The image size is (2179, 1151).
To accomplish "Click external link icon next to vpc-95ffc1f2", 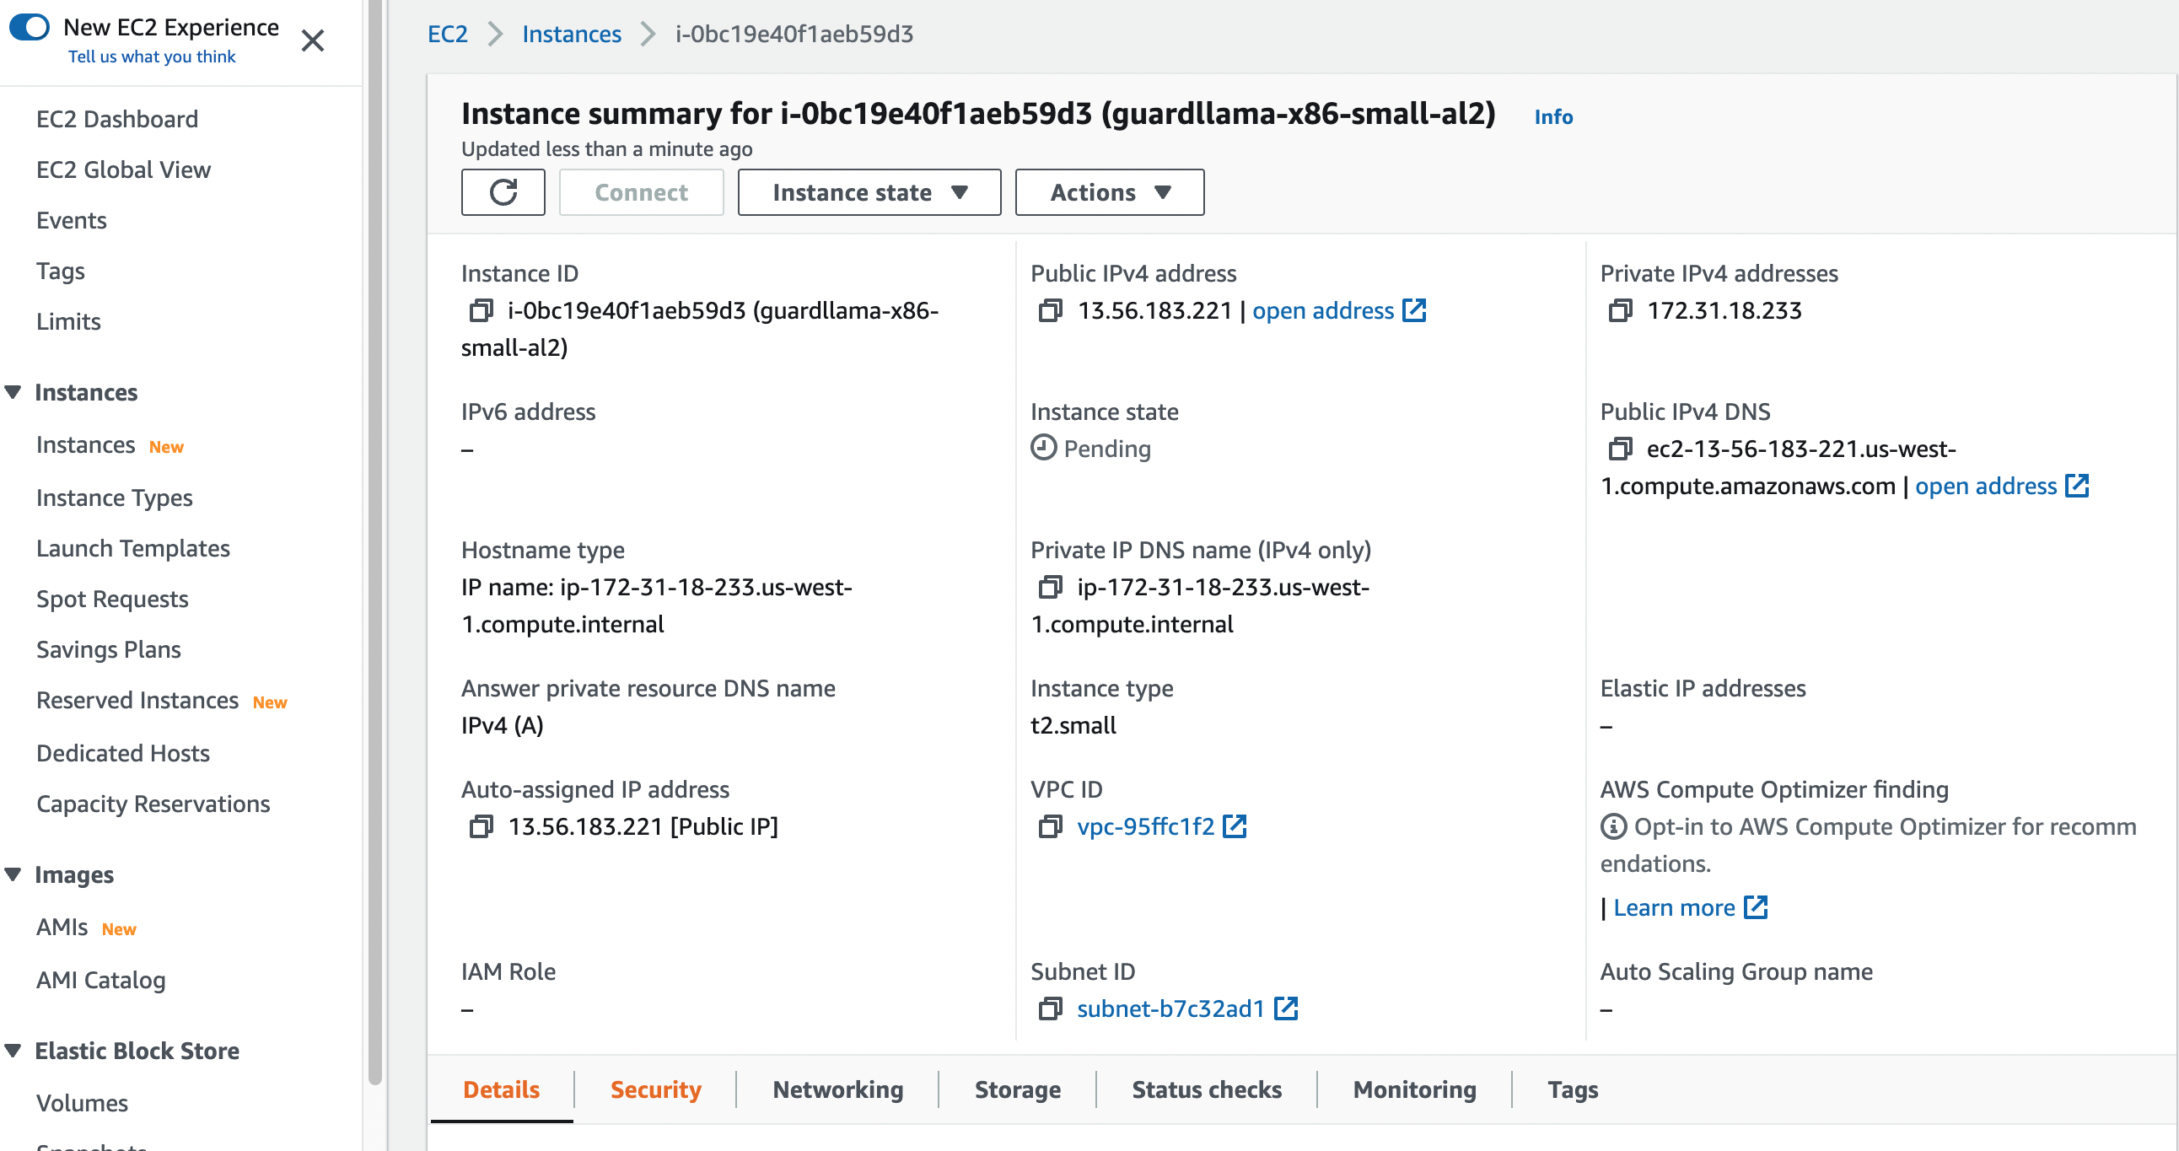I will [x=1235, y=826].
